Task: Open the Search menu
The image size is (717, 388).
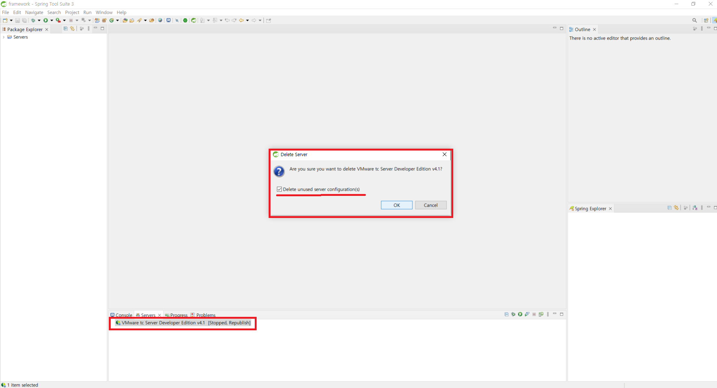Action: [x=54, y=12]
